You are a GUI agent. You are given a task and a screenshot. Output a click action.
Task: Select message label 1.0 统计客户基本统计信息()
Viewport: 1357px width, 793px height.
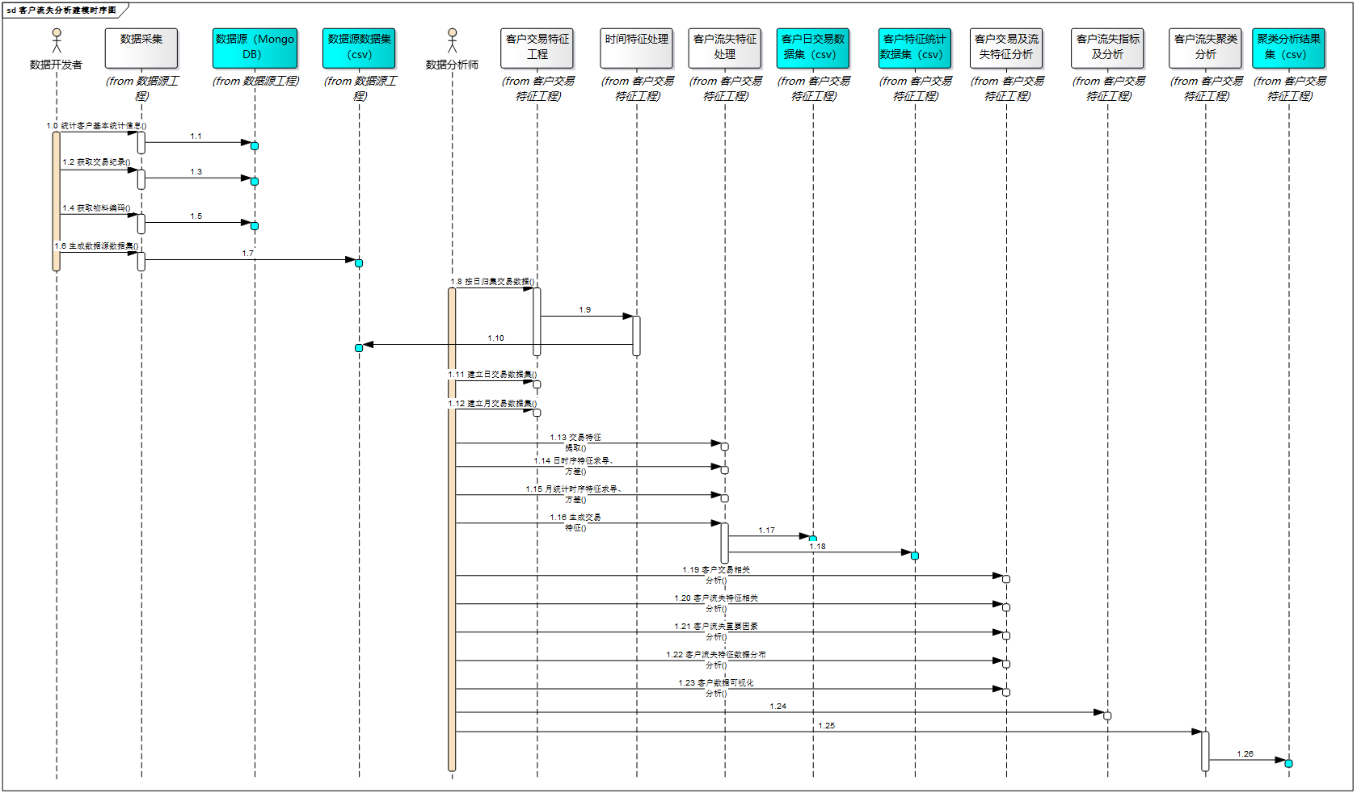[x=96, y=126]
